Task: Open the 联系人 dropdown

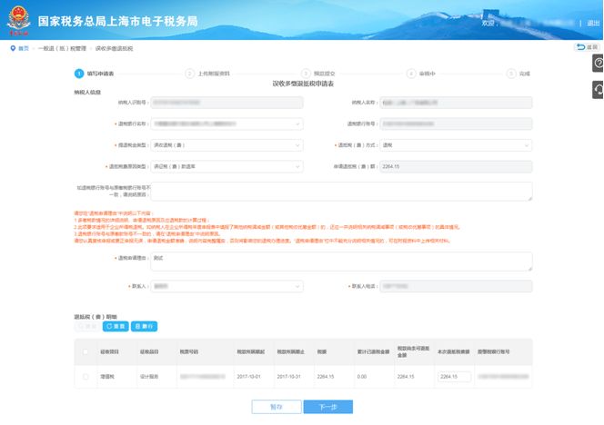Action: pos(226,286)
